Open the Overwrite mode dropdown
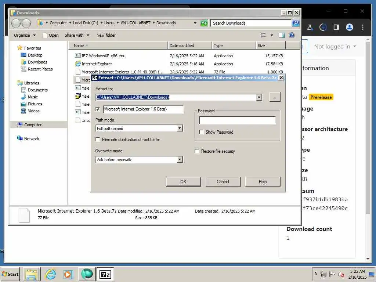The image size is (376, 282). (x=180, y=160)
